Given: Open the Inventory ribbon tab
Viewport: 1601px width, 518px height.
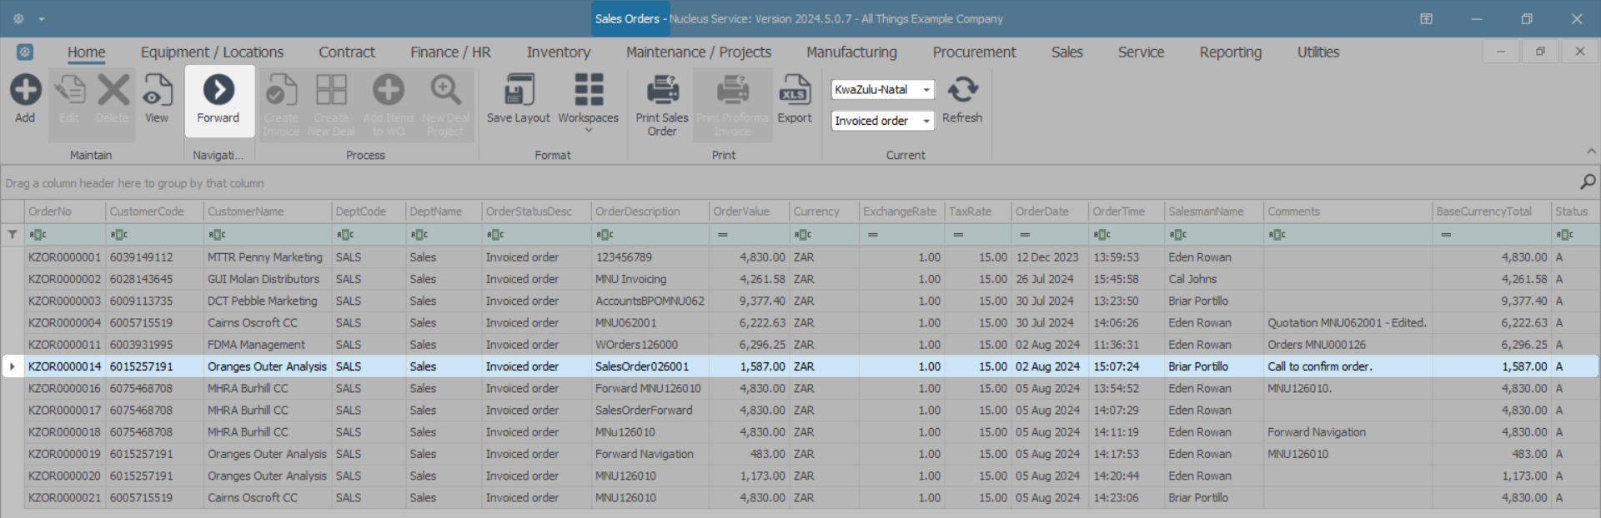Looking at the screenshot, I should click(558, 52).
